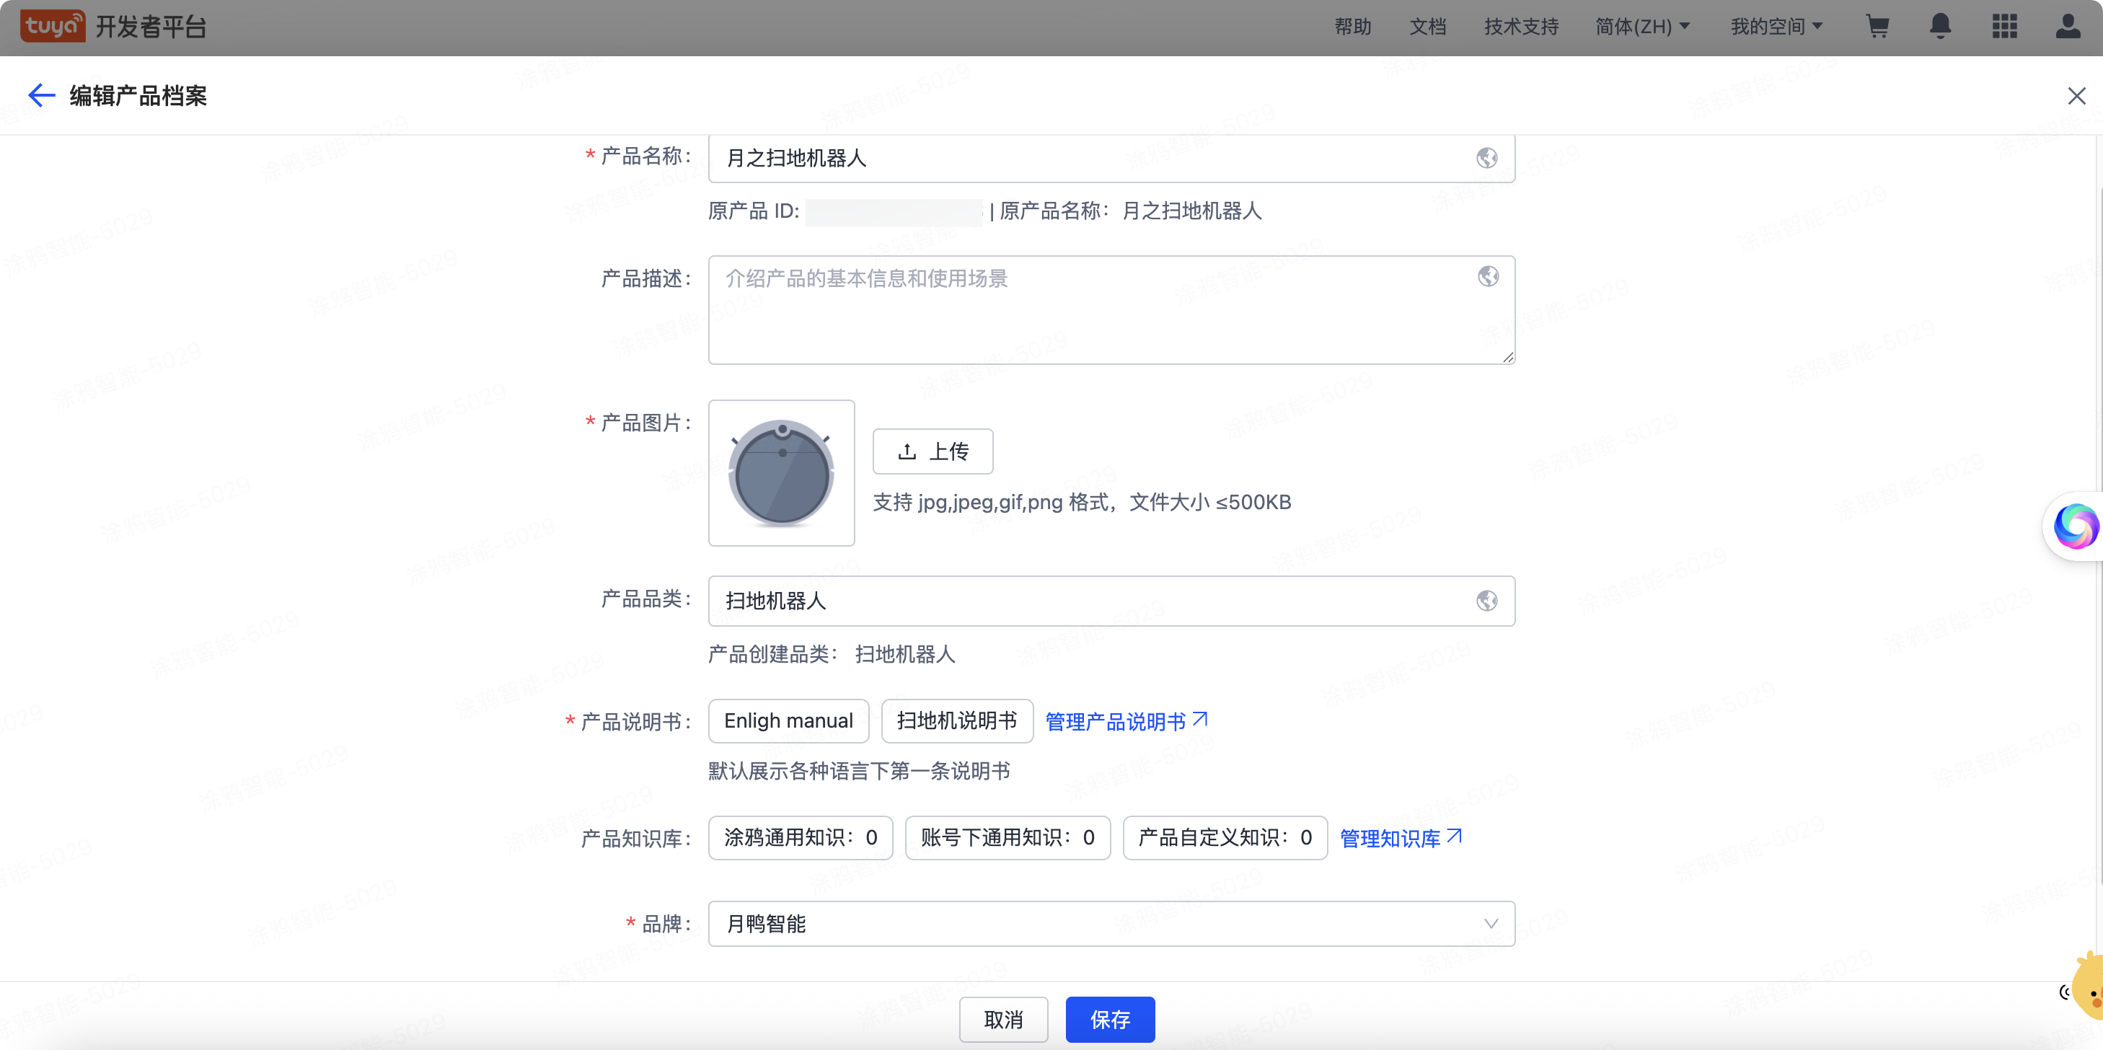The height and width of the screenshot is (1050, 2103).
Task: Click the robot vacuum product image thumbnail
Action: point(781,473)
